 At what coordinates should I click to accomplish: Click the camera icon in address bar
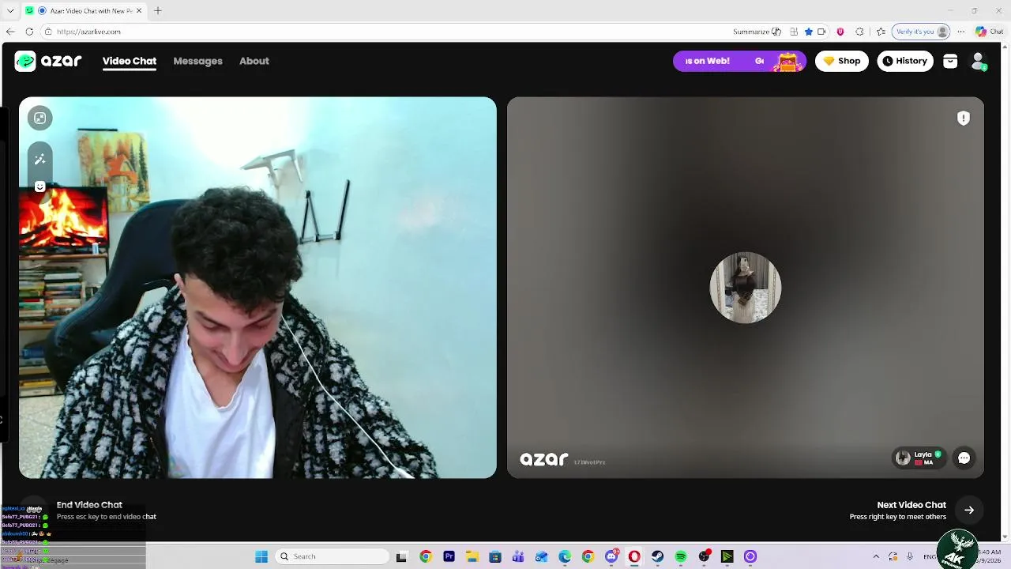coord(821,32)
